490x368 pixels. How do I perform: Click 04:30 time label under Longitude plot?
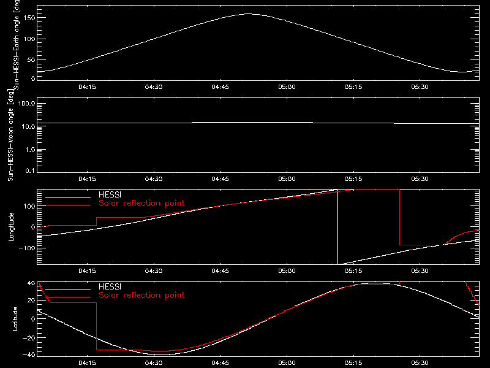click(x=154, y=271)
